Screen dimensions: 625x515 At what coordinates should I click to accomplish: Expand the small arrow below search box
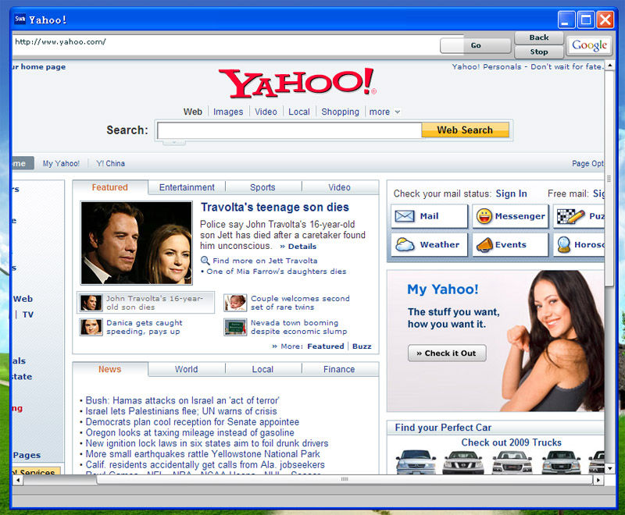pos(174,142)
